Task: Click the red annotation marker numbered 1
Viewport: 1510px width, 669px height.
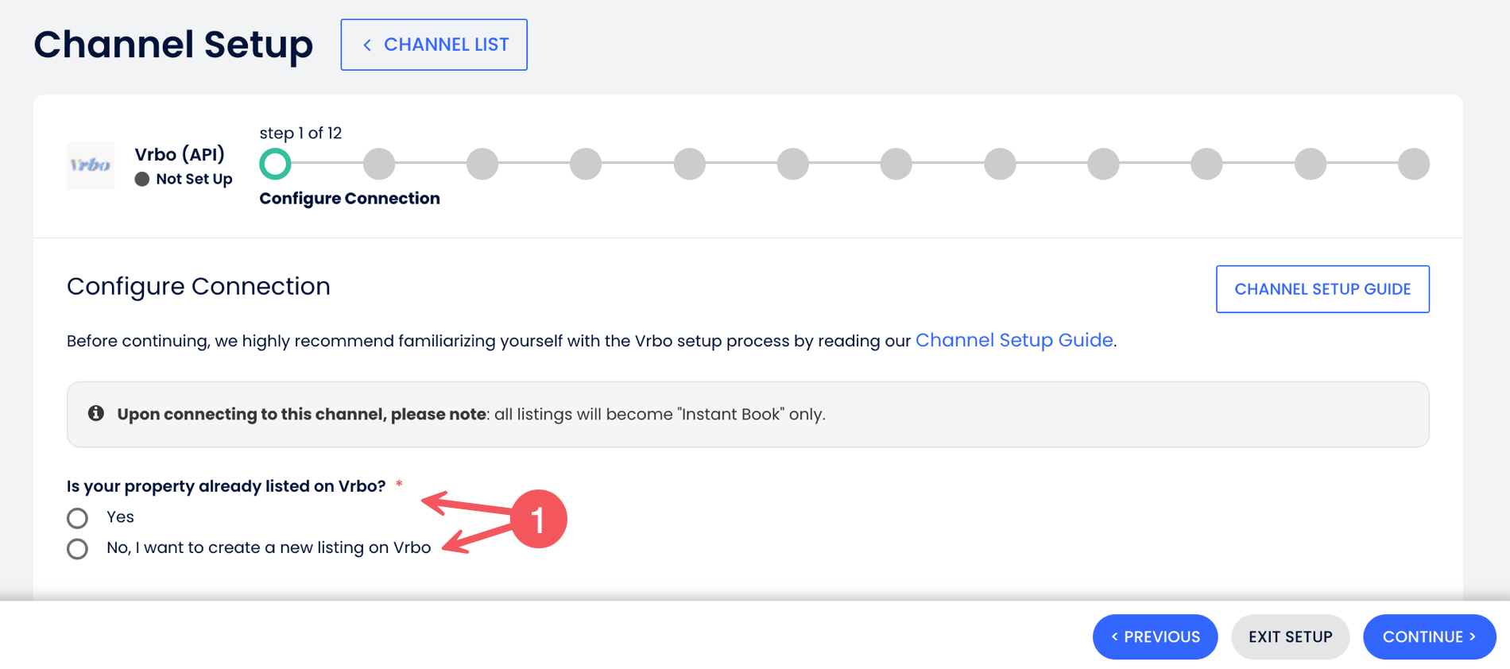Action: click(538, 520)
